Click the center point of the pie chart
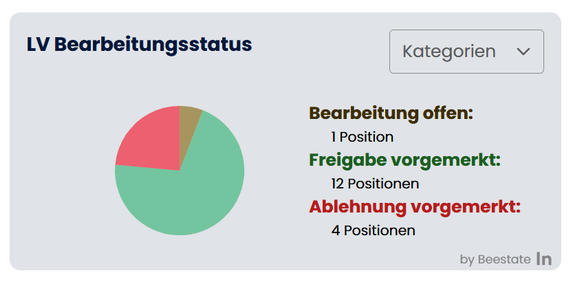This screenshot has width=573, height=282. click(180, 171)
